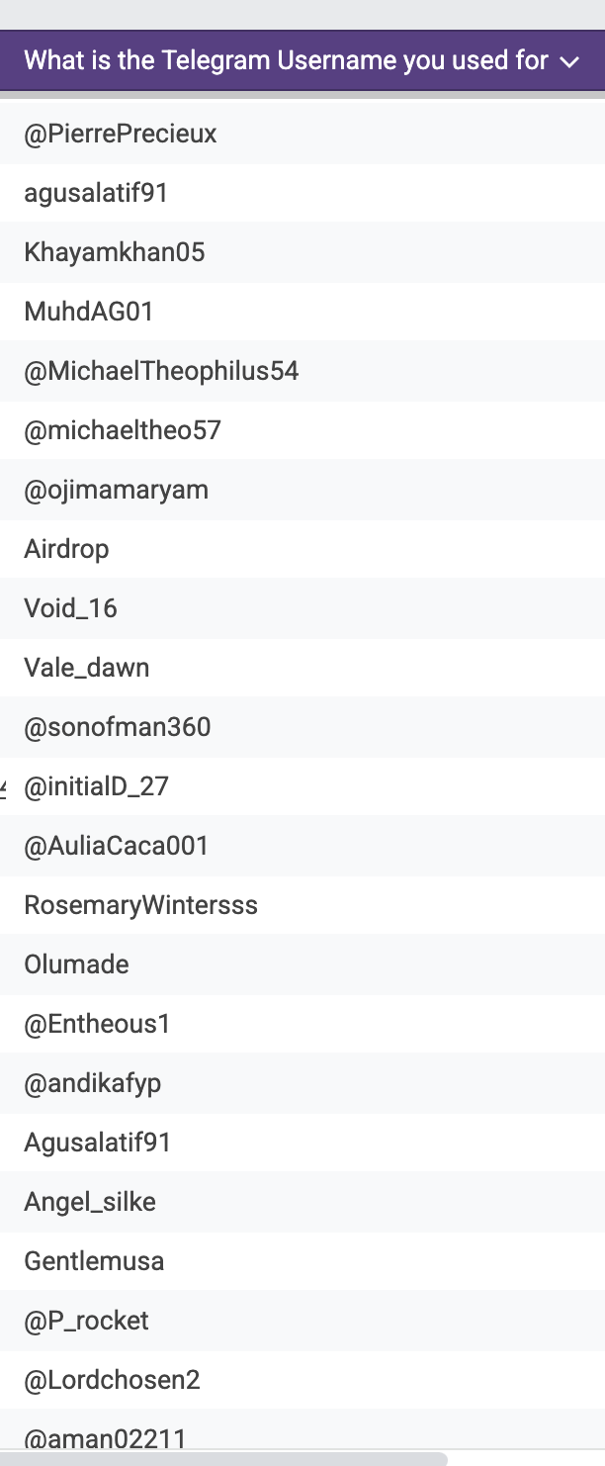
Task: Click the @Lordchosen2 cell
Action: point(302,1380)
